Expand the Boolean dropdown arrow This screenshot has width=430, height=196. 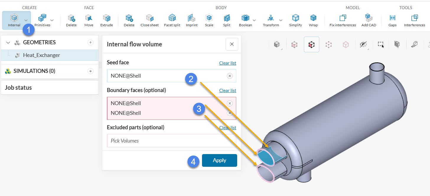click(x=254, y=20)
